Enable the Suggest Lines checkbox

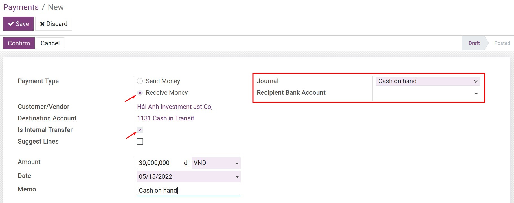click(140, 142)
